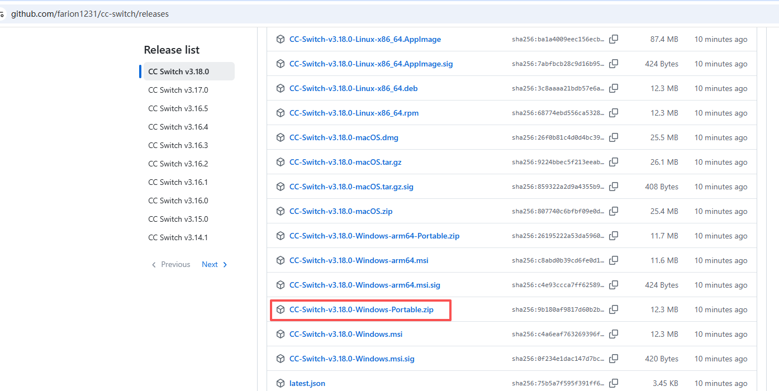Select CC Switch v3.16.1 in release list
This screenshot has width=779, height=391.
189,182
